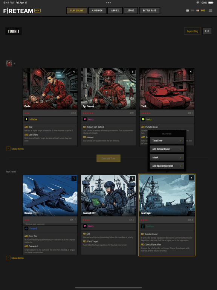Select the Medic card image

tap(50, 89)
